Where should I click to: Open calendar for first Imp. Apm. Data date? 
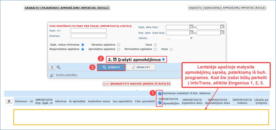coord(191,32)
